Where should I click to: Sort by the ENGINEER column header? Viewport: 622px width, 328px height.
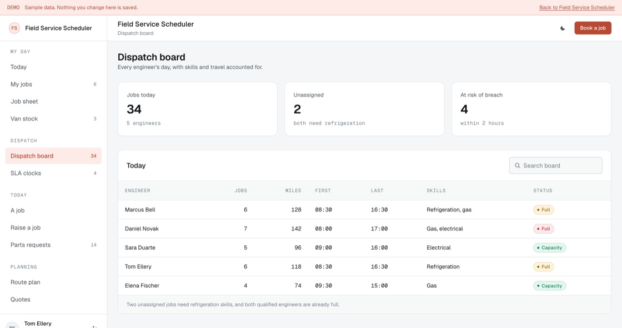[137, 191]
